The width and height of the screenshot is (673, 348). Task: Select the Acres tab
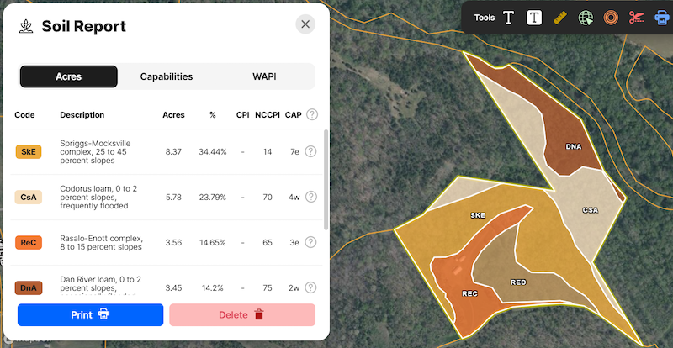tap(69, 76)
